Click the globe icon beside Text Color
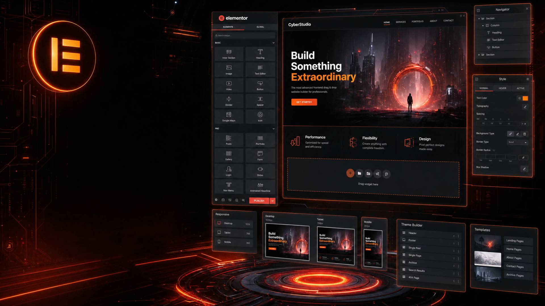The image size is (545, 306). [x=519, y=98]
